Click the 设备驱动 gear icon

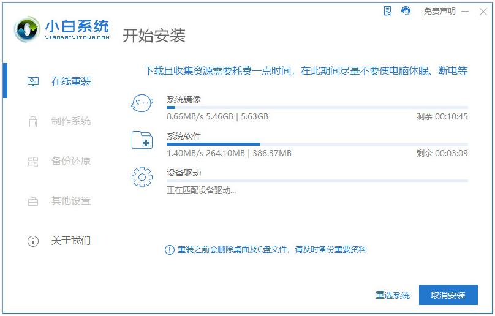pos(142,177)
